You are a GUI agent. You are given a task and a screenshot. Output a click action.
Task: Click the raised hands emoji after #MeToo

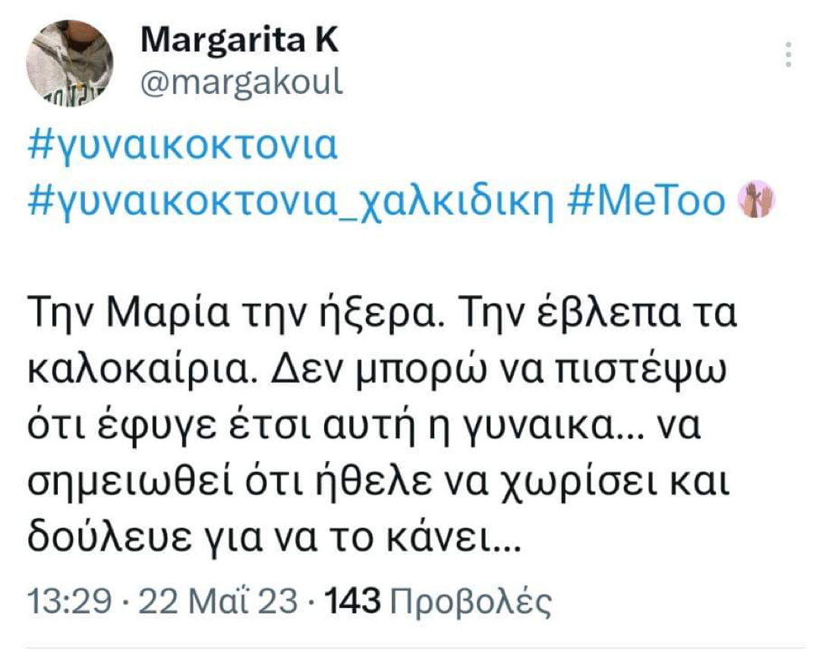(x=756, y=199)
